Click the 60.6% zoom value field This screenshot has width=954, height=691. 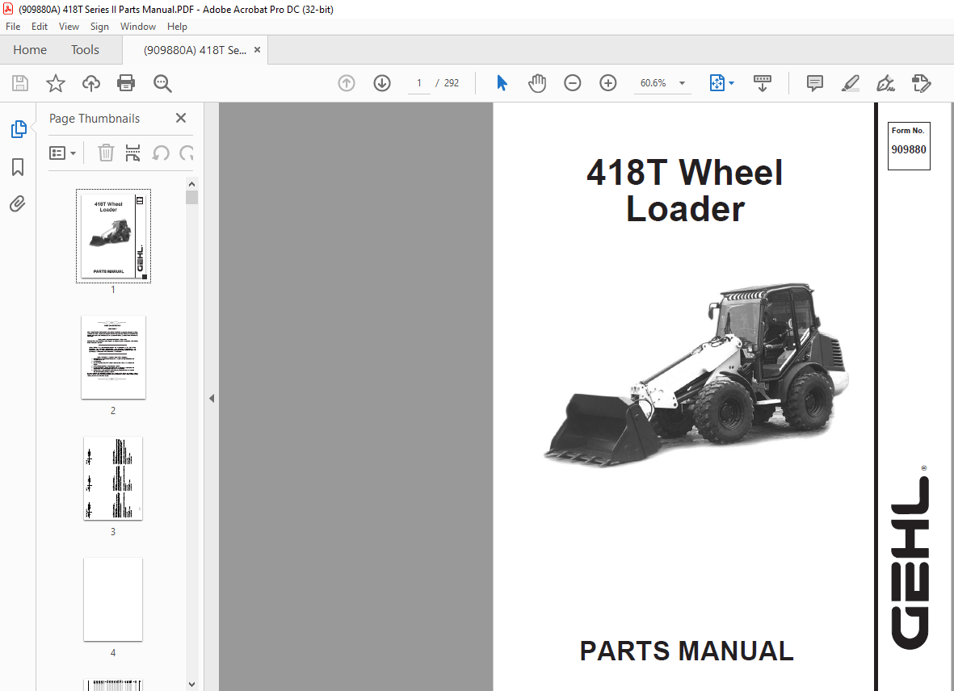click(x=654, y=83)
